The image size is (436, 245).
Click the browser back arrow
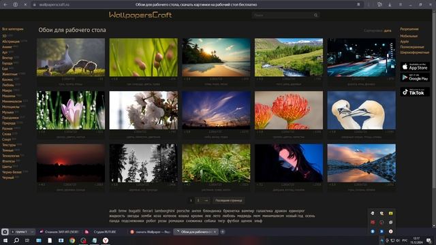[x=5, y=5]
